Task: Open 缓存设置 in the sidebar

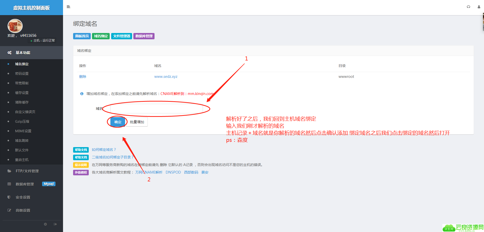Action: (x=22, y=93)
